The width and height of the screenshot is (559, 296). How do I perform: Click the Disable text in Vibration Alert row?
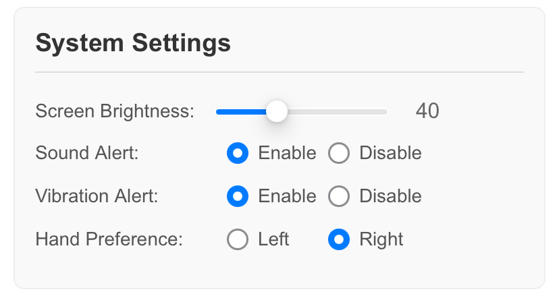[x=390, y=196]
